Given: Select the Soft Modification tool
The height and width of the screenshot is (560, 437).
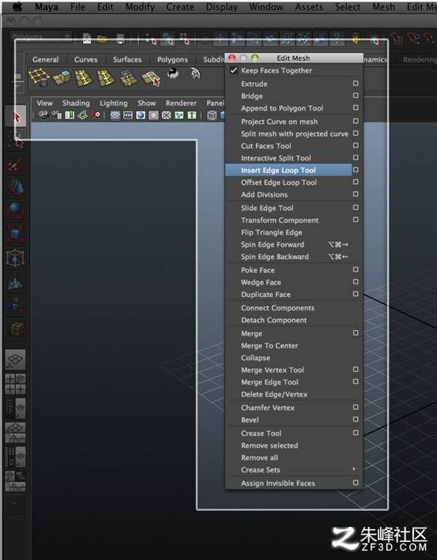Looking at the screenshot, I should [x=15, y=281].
